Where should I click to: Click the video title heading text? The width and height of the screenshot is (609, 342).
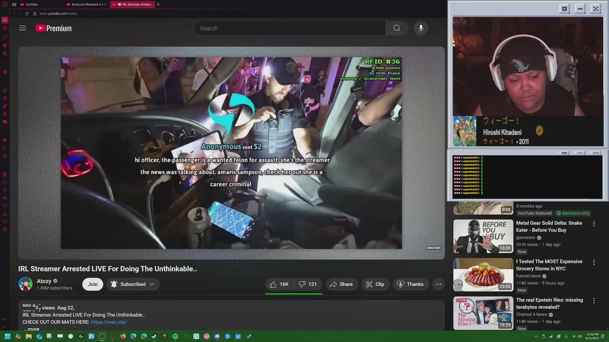click(108, 269)
